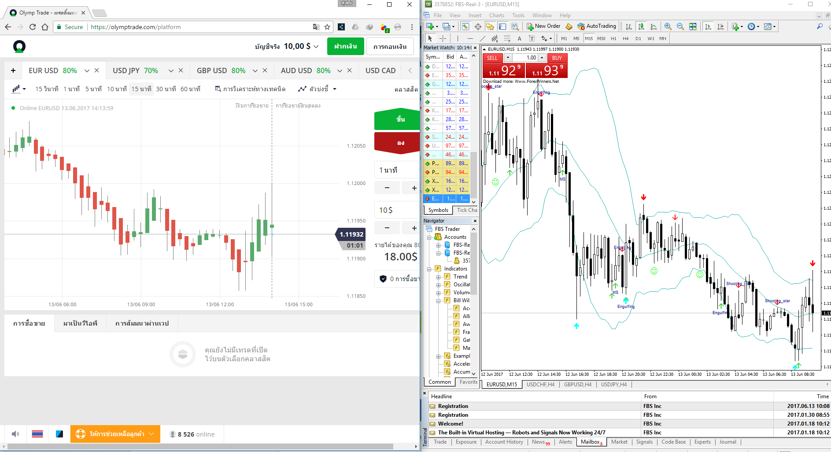The image size is (831, 452).
Task: Click the green ขึ้น up trade button
Action: click(397, 119)
